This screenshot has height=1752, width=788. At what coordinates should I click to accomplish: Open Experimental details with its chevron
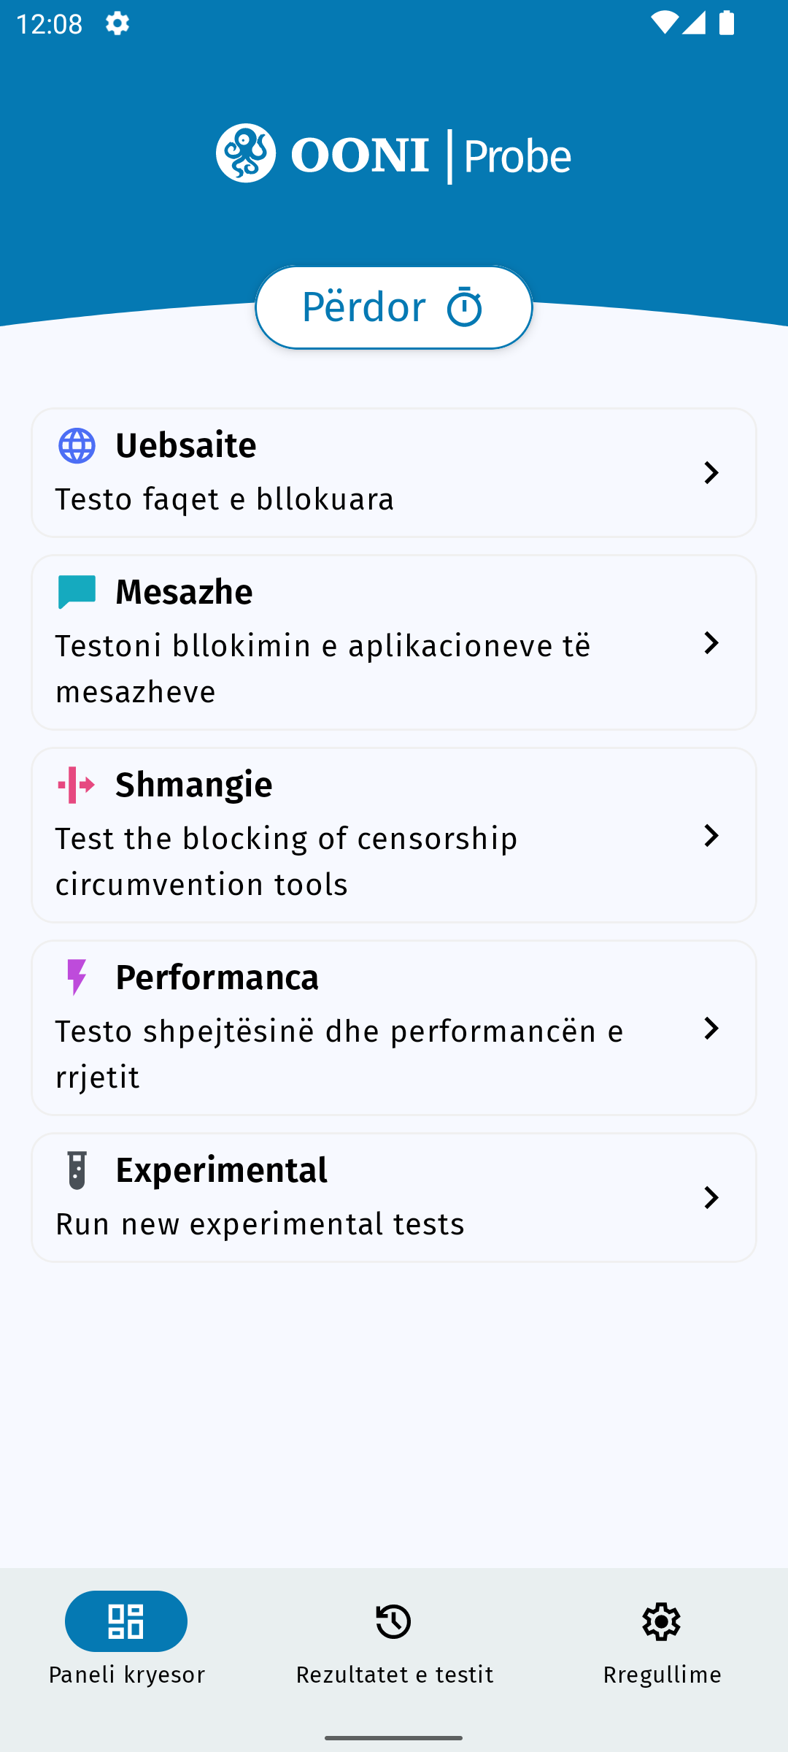click(711, 1197)
